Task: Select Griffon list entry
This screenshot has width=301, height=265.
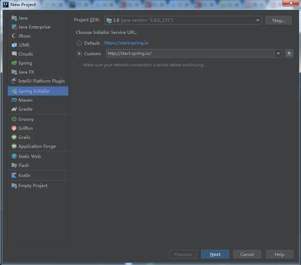Action: click(38, 128)
